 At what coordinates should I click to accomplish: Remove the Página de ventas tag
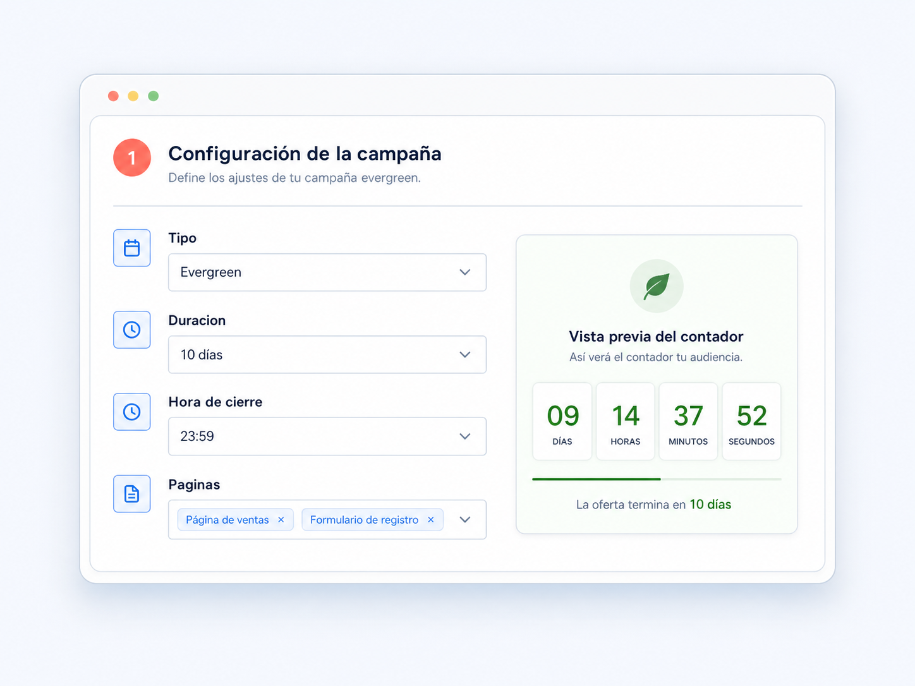coord(281,519)
